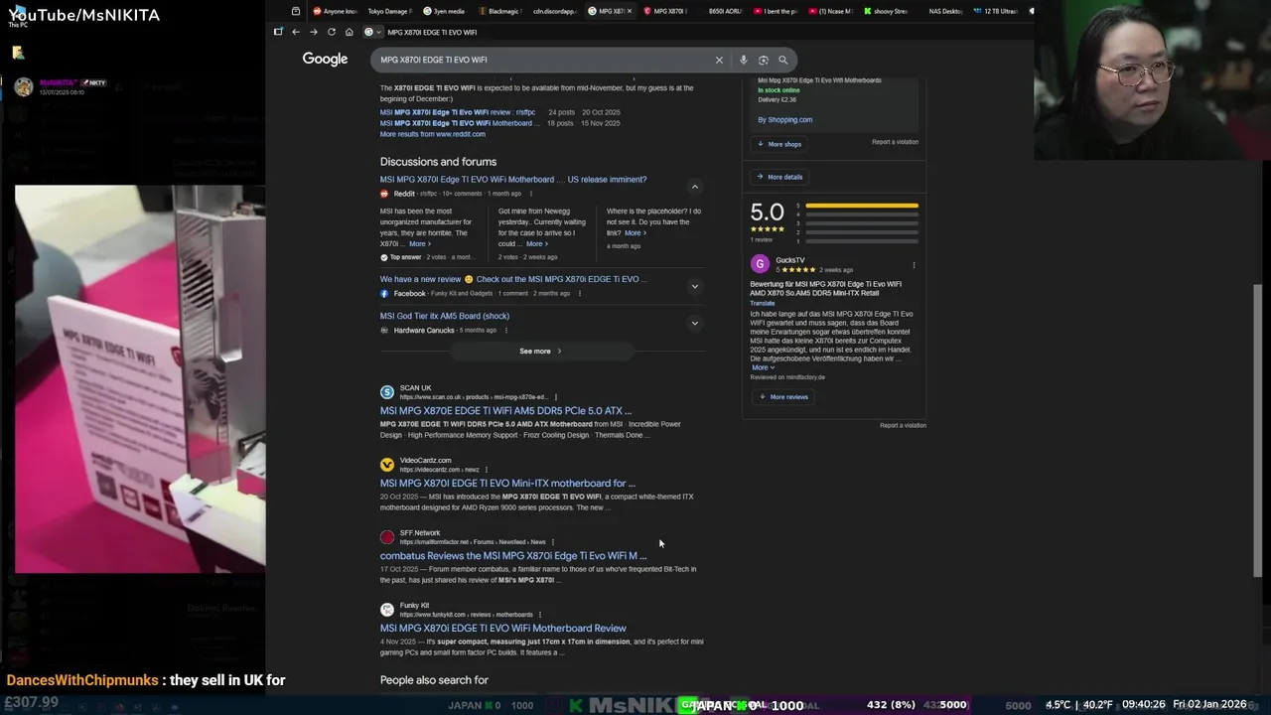Click Translate under GucksTV review
The height and width of the screenshot is (715, 1271).
pos(762,303)
